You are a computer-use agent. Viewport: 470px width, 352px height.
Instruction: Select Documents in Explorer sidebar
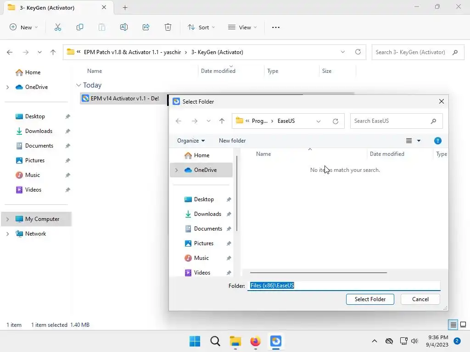click(39, 146)
